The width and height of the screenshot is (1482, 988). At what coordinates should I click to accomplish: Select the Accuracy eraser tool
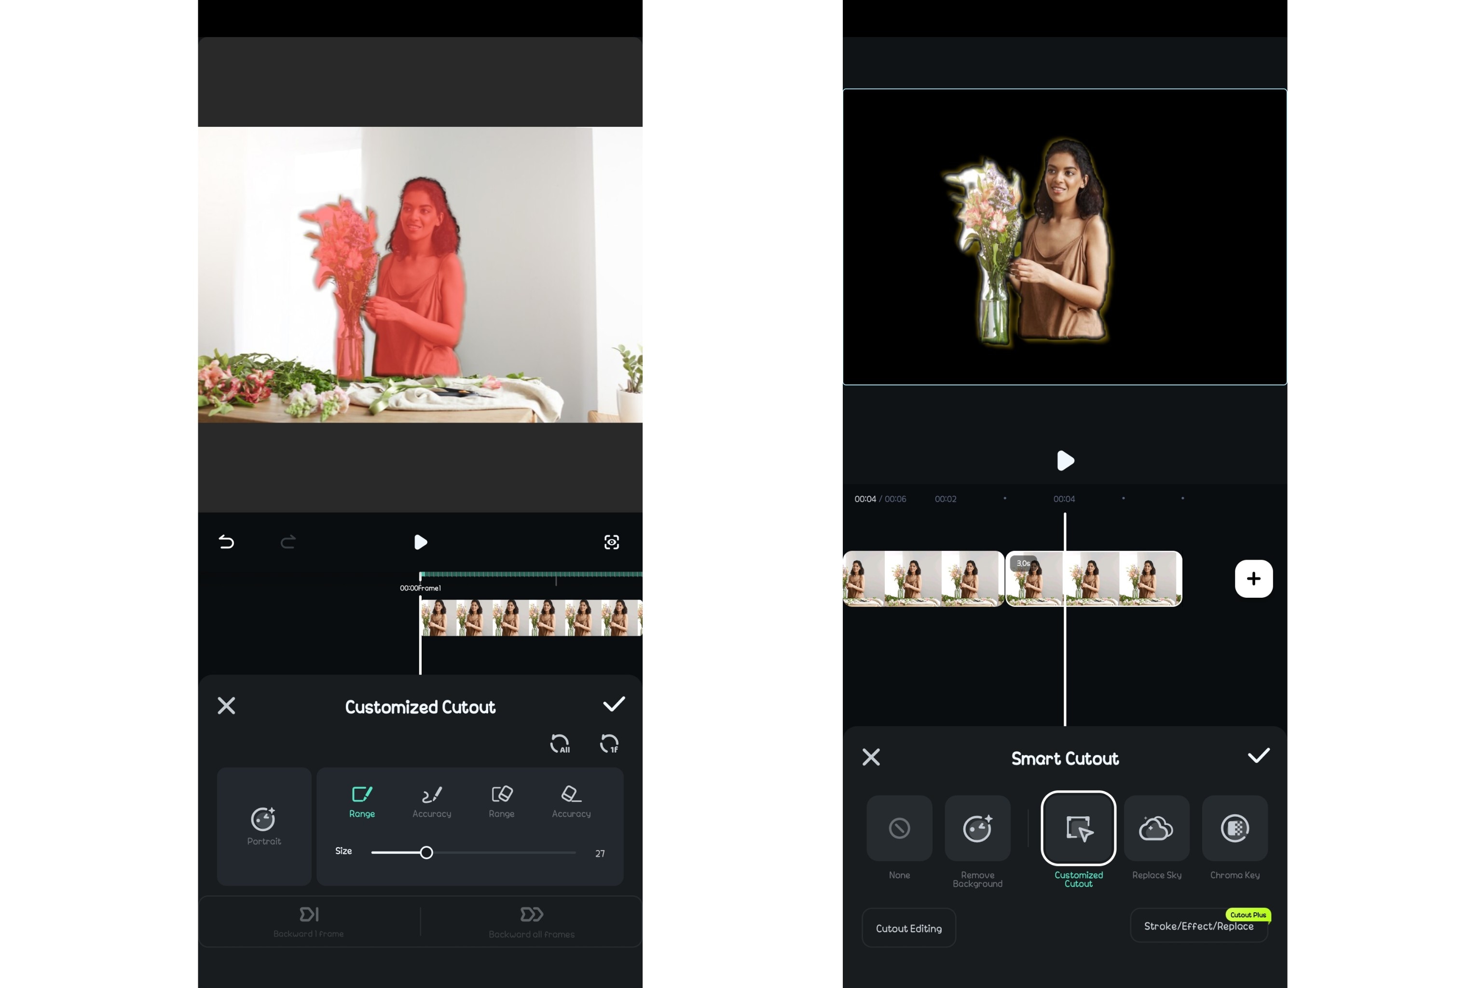[572, 801]
